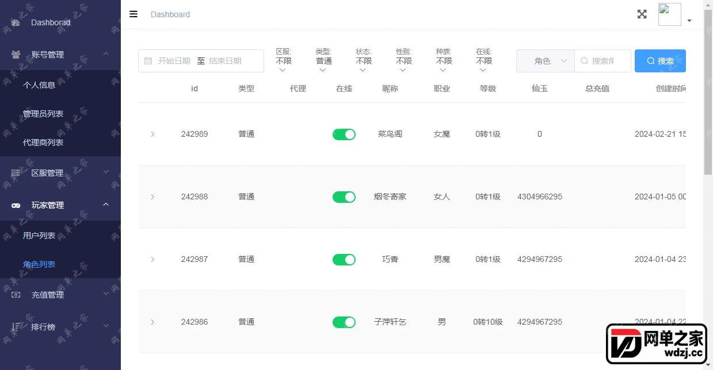Image resolution: width=713 pixels, height=370 pixels.
Task: Expand row 242987 details
Action: tap(152, 259)
